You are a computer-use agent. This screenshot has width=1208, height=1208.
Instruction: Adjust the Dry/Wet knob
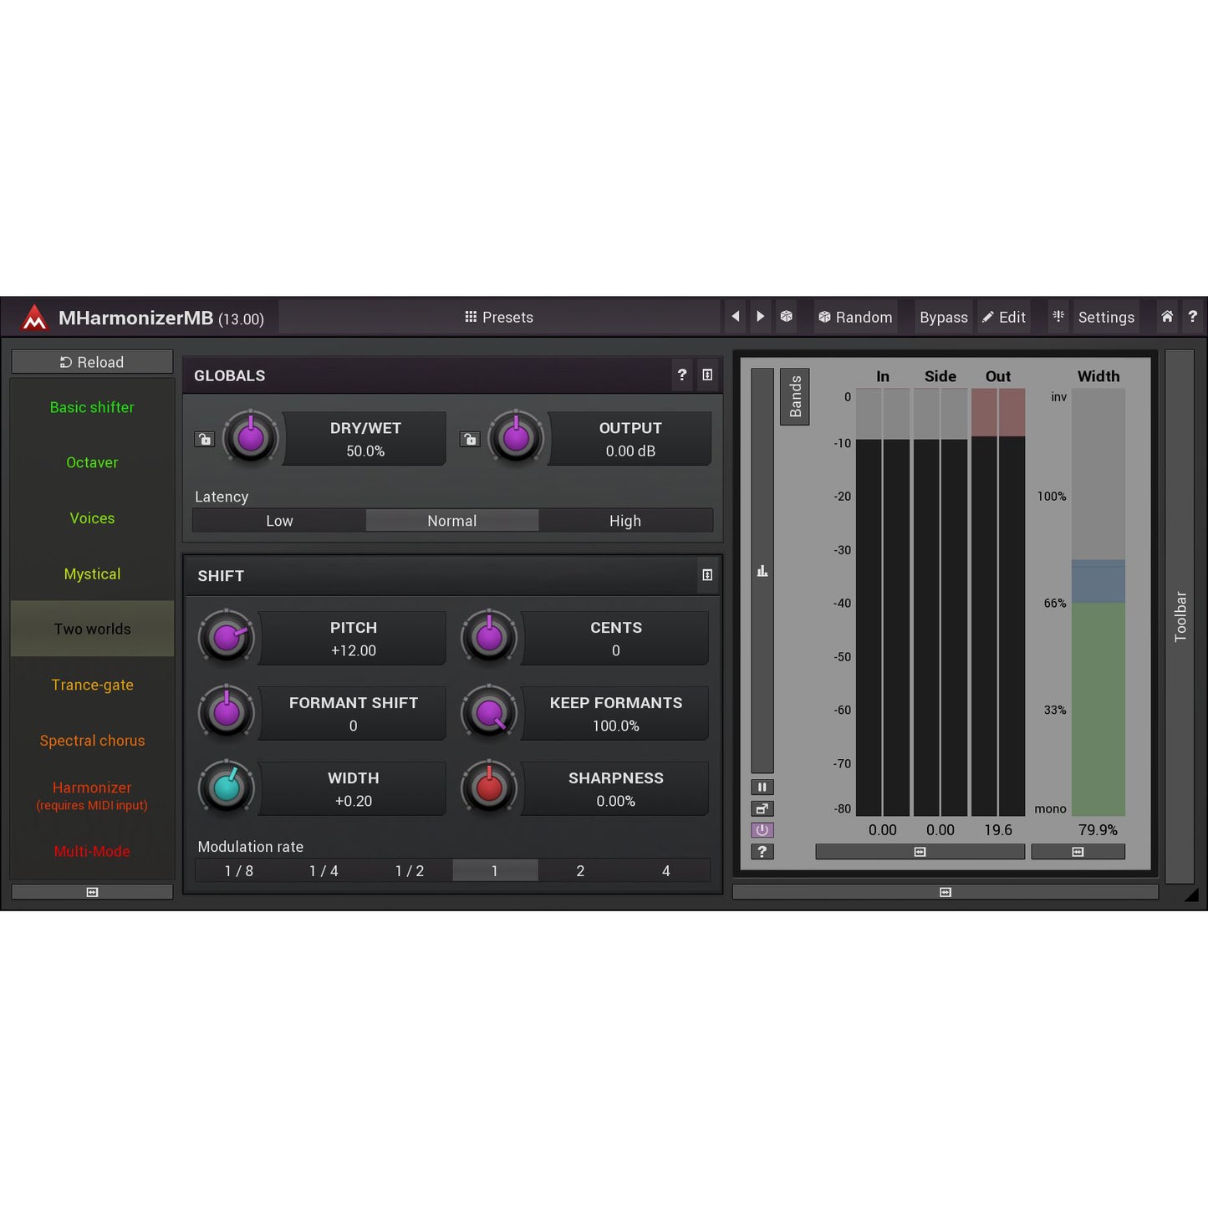pyautogui.click(x=250, y=438)
